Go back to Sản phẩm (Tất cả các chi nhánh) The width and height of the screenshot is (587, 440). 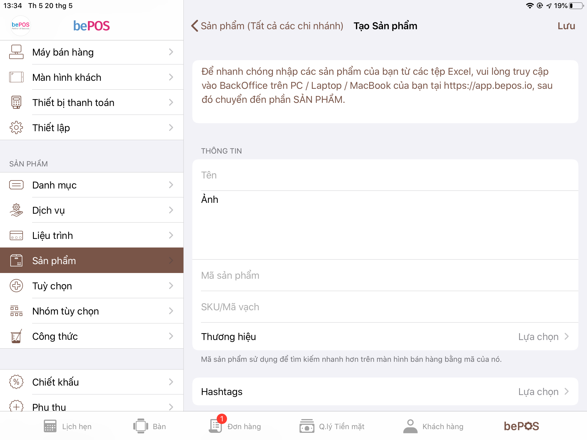tap(267, 26)
